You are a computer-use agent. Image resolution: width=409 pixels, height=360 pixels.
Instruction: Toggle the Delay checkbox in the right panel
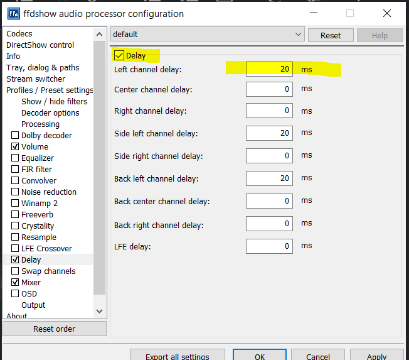point(119,55)
